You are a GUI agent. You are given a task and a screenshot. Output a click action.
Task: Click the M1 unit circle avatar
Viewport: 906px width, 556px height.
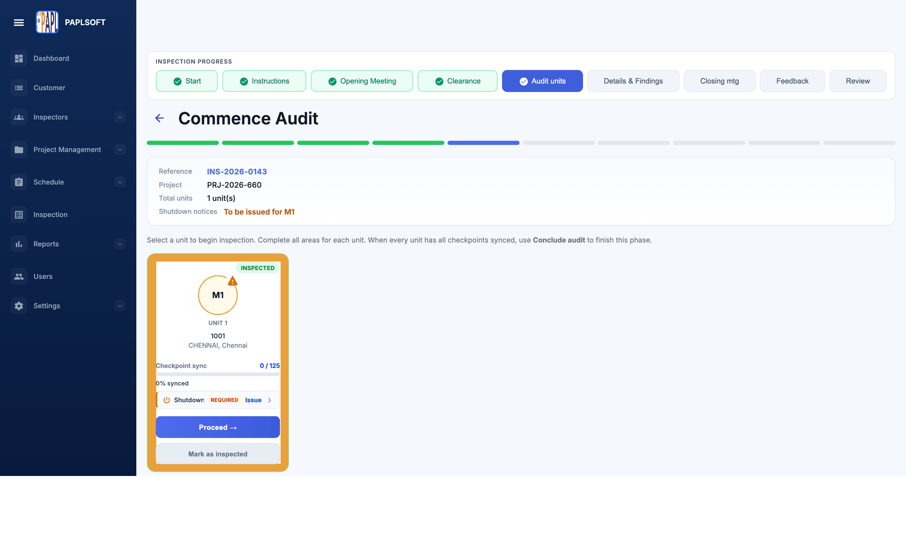218,295
